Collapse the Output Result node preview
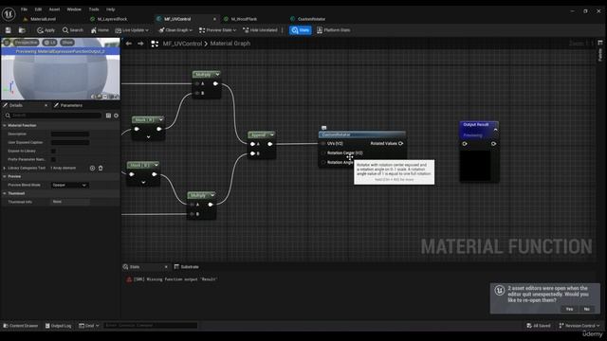 [495, 131]
